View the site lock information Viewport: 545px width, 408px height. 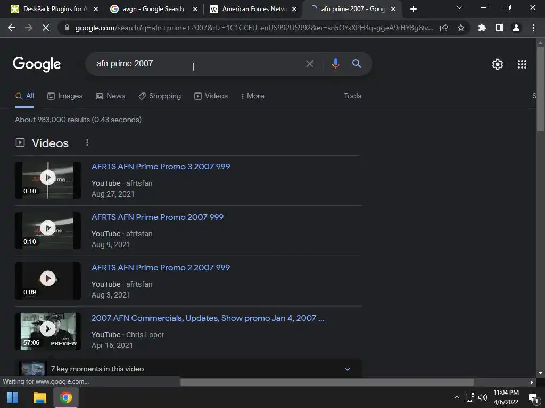tap(67, 28)
